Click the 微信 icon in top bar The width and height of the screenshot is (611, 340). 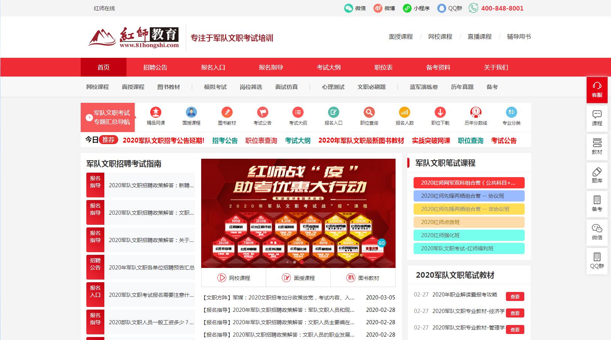(x=349, y=8)
